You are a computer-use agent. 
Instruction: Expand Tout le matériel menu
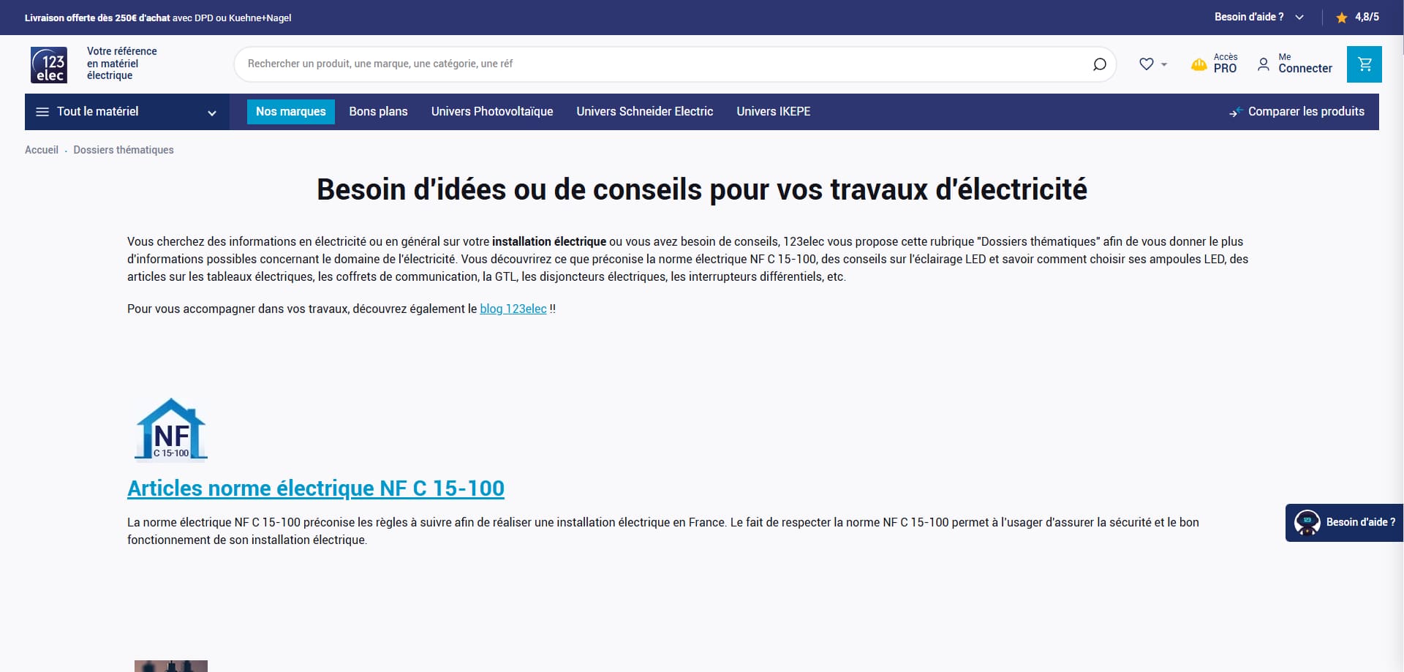pyautogui.click(x=127, y=112)
